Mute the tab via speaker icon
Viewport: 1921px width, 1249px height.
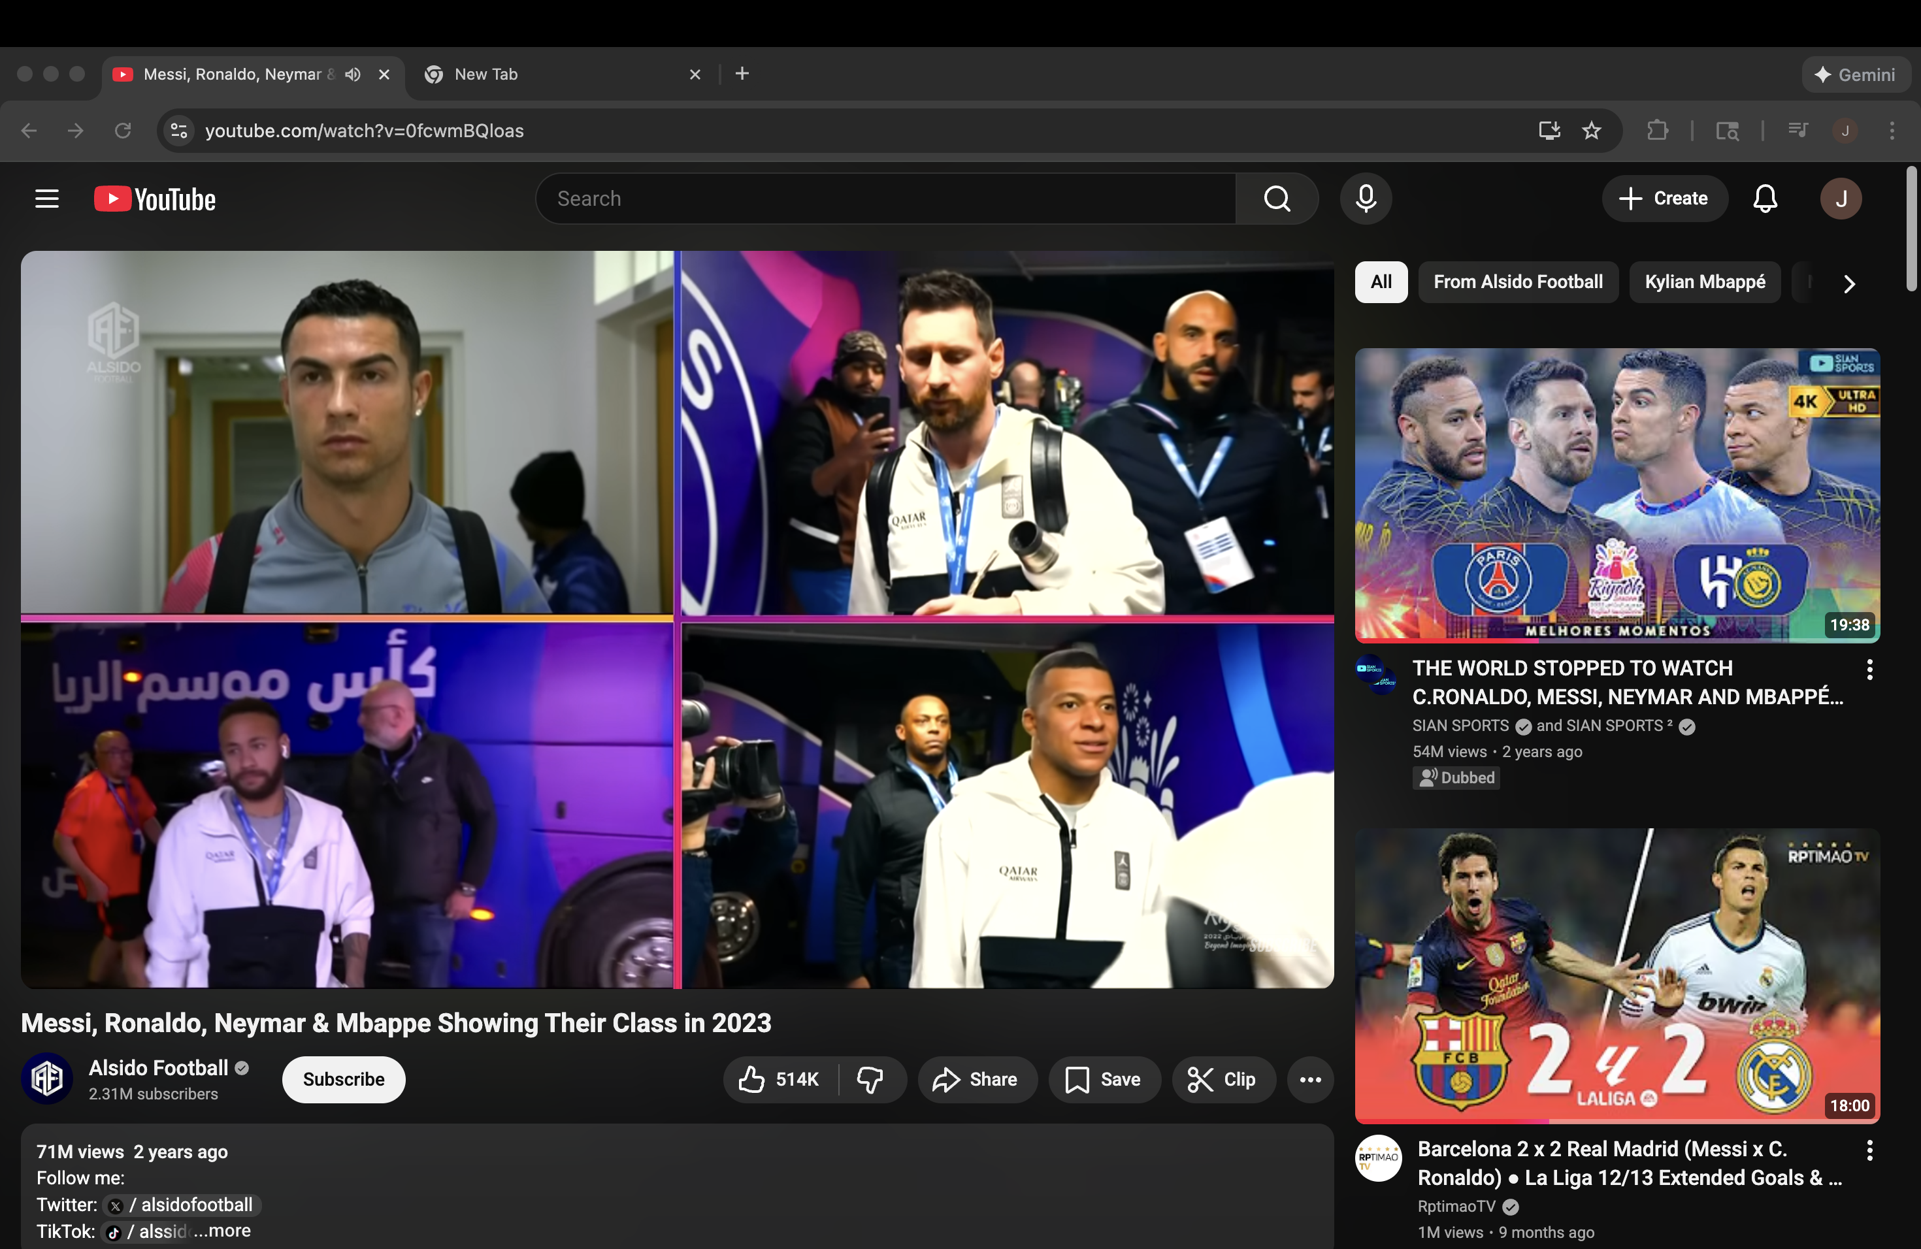(x=353, y=74)
